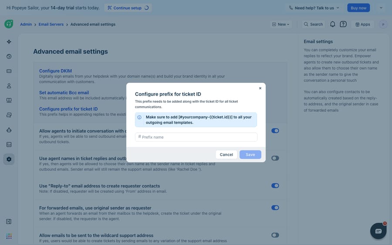392x245 pixels.
Task: Open the Tickets sidebar icon
Action: [9, 71]
